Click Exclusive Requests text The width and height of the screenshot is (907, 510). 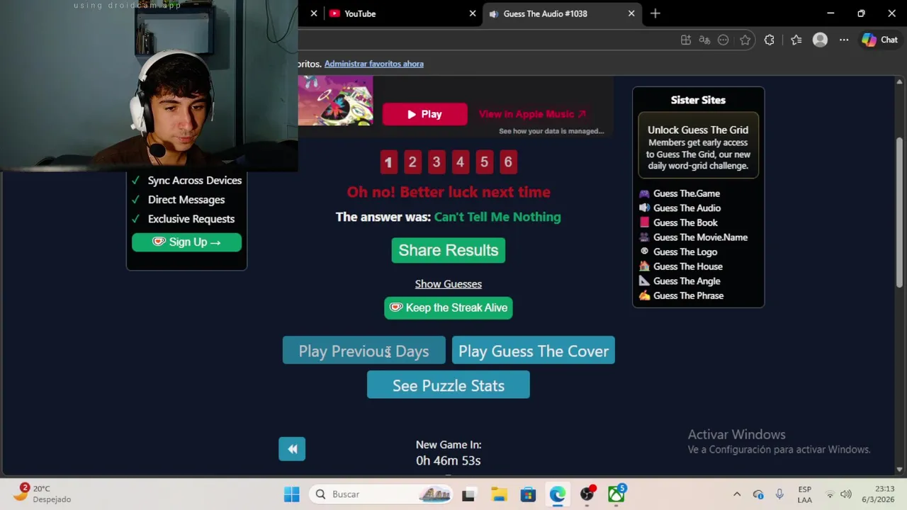(x=191, y=219)
